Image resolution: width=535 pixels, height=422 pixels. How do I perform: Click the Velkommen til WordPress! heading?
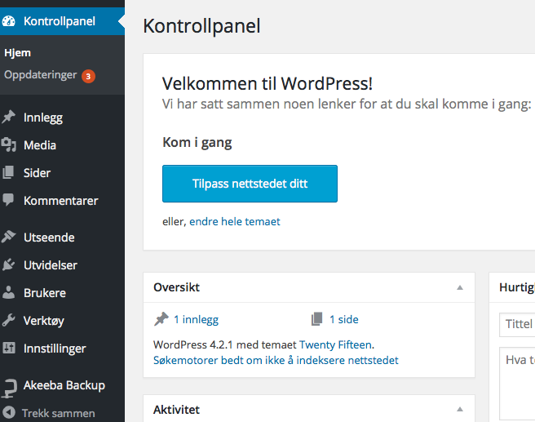click(267, 83)
